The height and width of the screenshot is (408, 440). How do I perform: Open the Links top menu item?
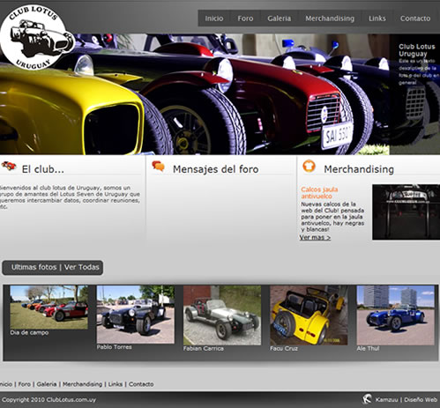coord(377,19)
